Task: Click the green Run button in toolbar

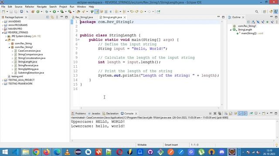Action: coord(54,12)
